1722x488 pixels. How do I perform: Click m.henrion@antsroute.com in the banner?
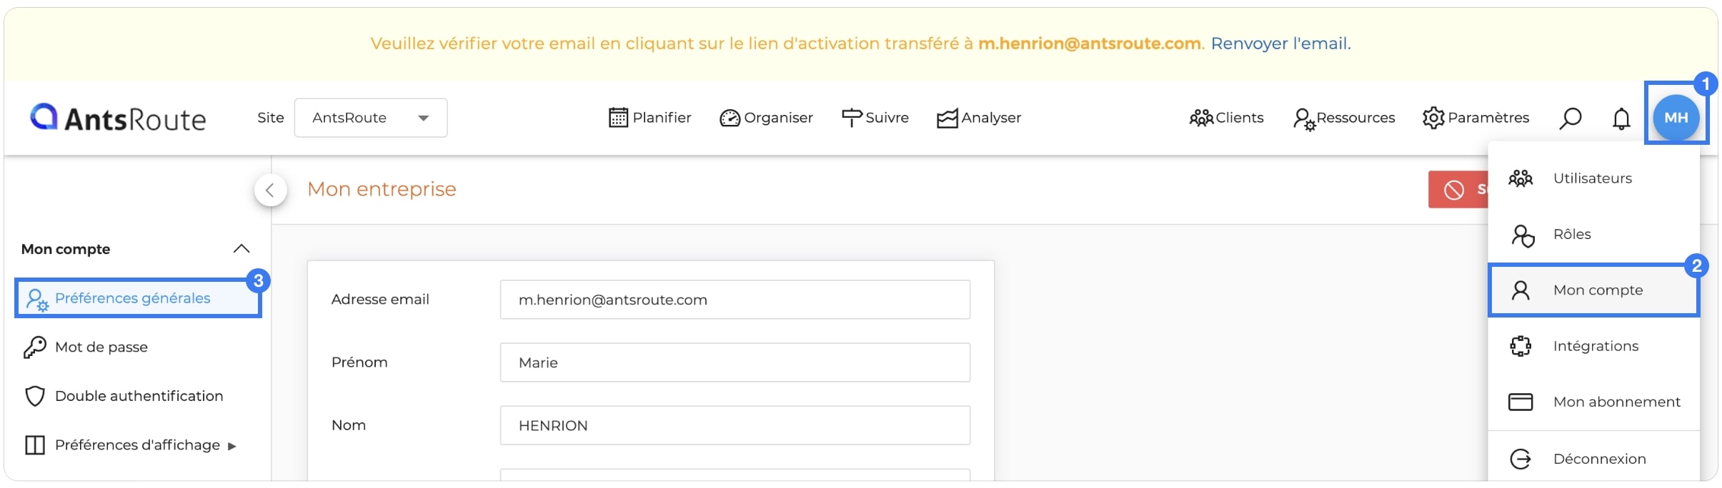tap(1089, 44)
